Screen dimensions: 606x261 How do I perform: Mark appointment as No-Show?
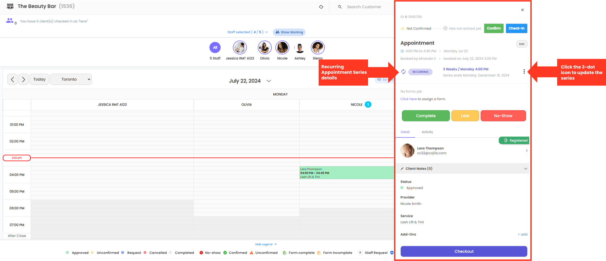point(503,116)
